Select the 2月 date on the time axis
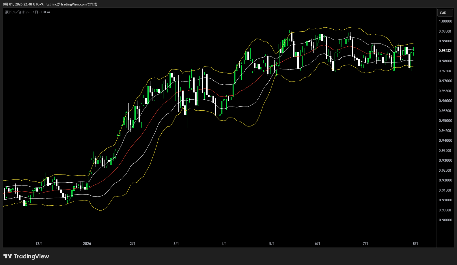 point(133,244)
